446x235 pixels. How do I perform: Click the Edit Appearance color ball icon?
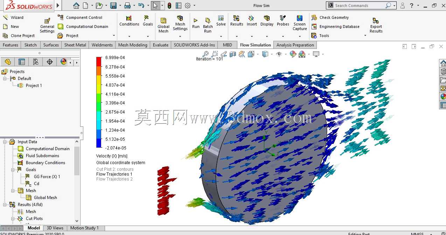point(293,54)
